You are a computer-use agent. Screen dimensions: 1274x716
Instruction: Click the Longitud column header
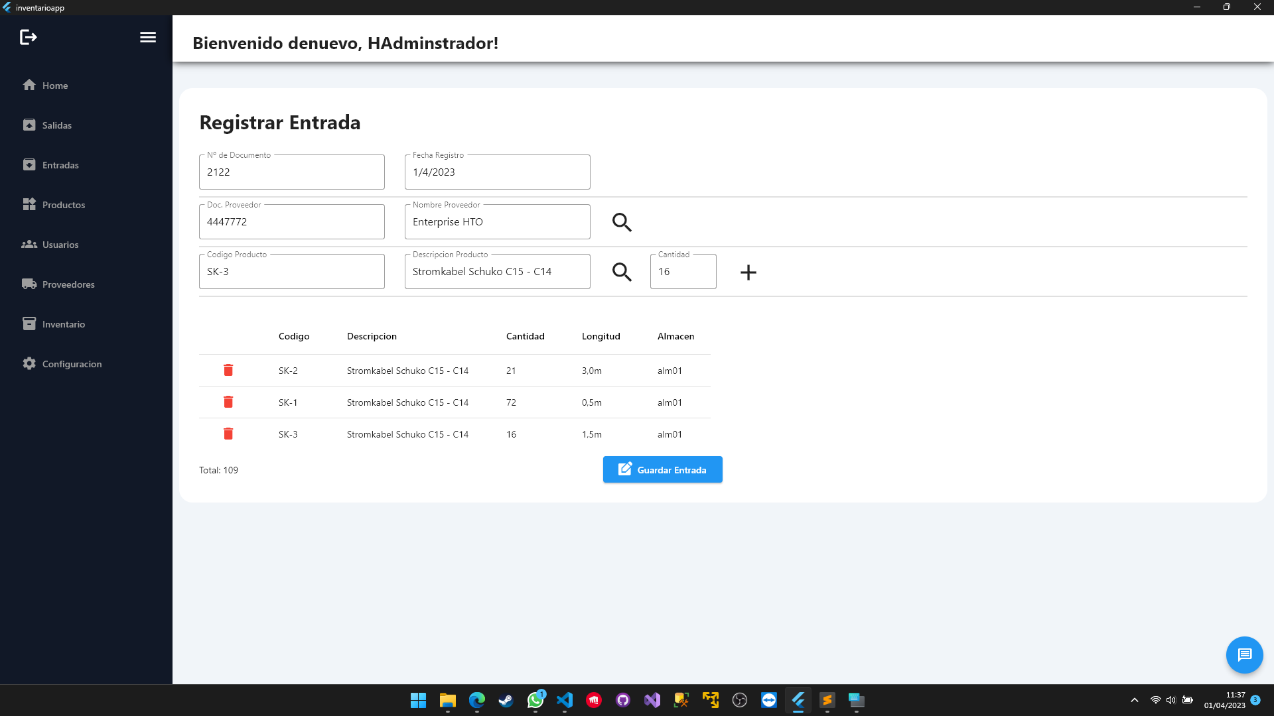point(601,336)
